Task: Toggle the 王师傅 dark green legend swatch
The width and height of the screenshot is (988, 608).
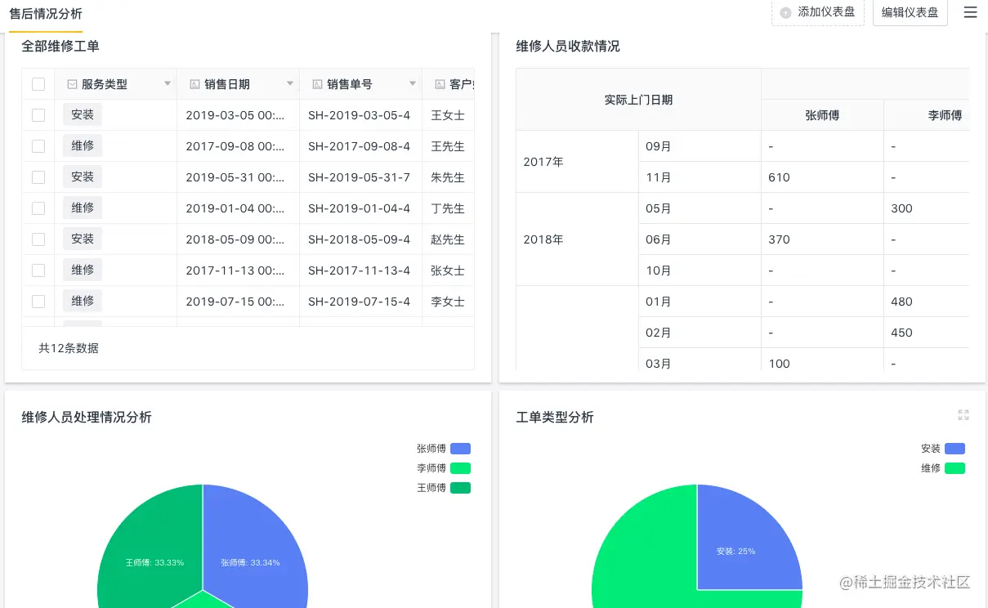Action: (460, 488)
